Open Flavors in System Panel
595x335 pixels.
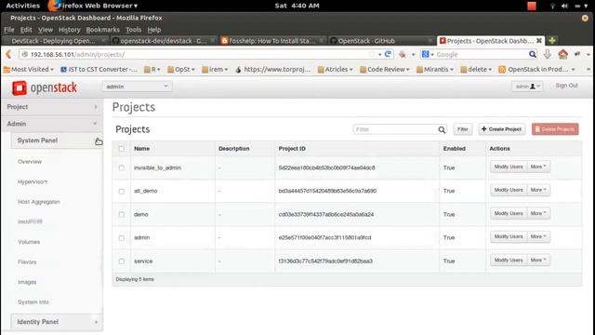27,262
